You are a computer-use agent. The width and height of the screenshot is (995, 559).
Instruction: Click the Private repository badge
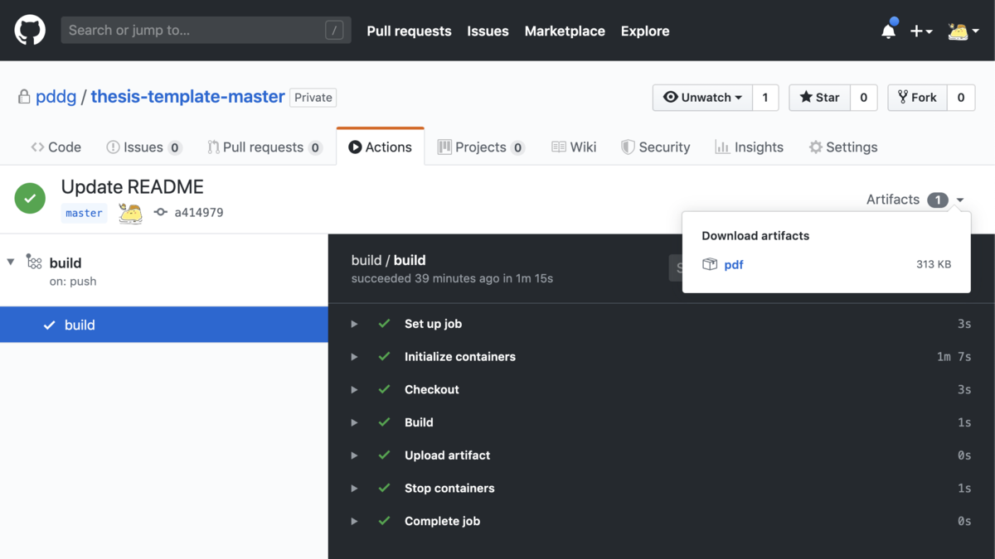tap(313, 98)
